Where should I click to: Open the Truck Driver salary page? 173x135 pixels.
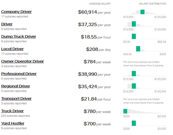12,111
